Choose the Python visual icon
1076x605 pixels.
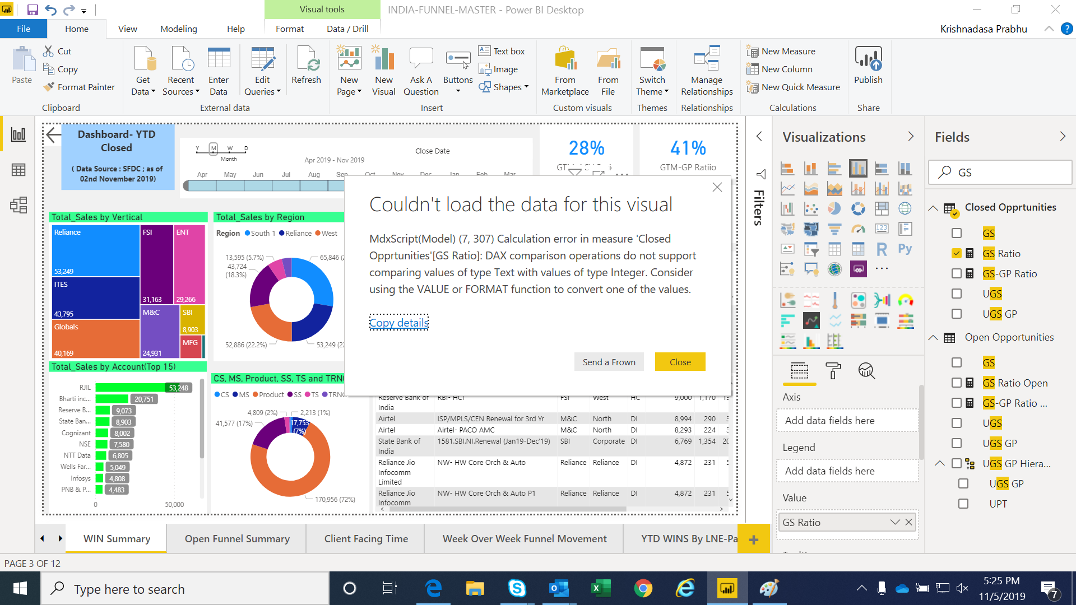point(905,249)
